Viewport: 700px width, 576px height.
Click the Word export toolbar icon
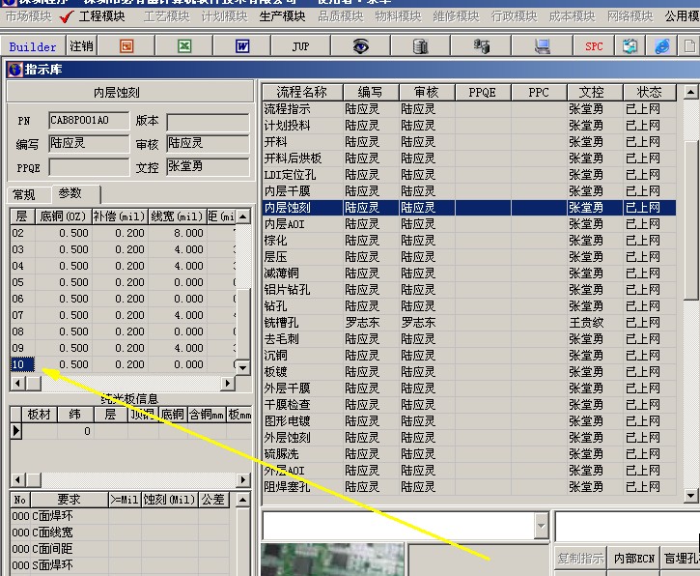242,46
